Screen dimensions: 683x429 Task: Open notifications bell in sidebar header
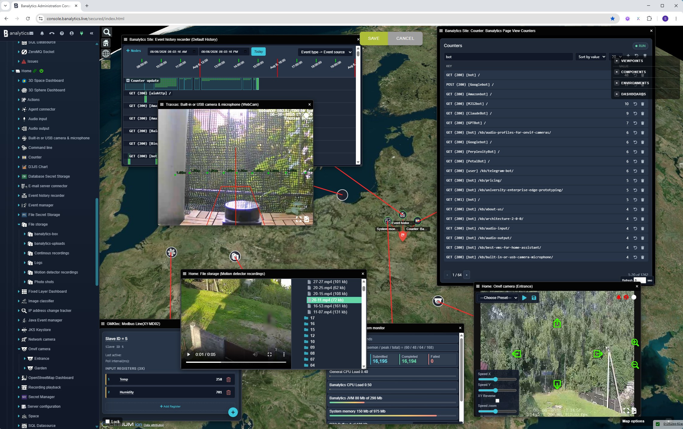tap(42, 33)
